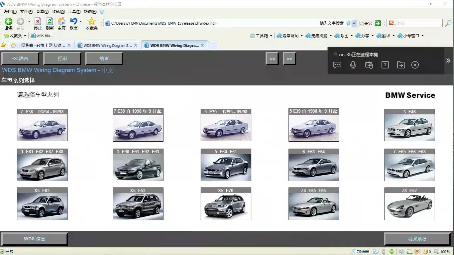The width and height of the screenshot is (454, 255).
Task: Click the 加速器 accelerator status icon
Action: tap(360, 252)
